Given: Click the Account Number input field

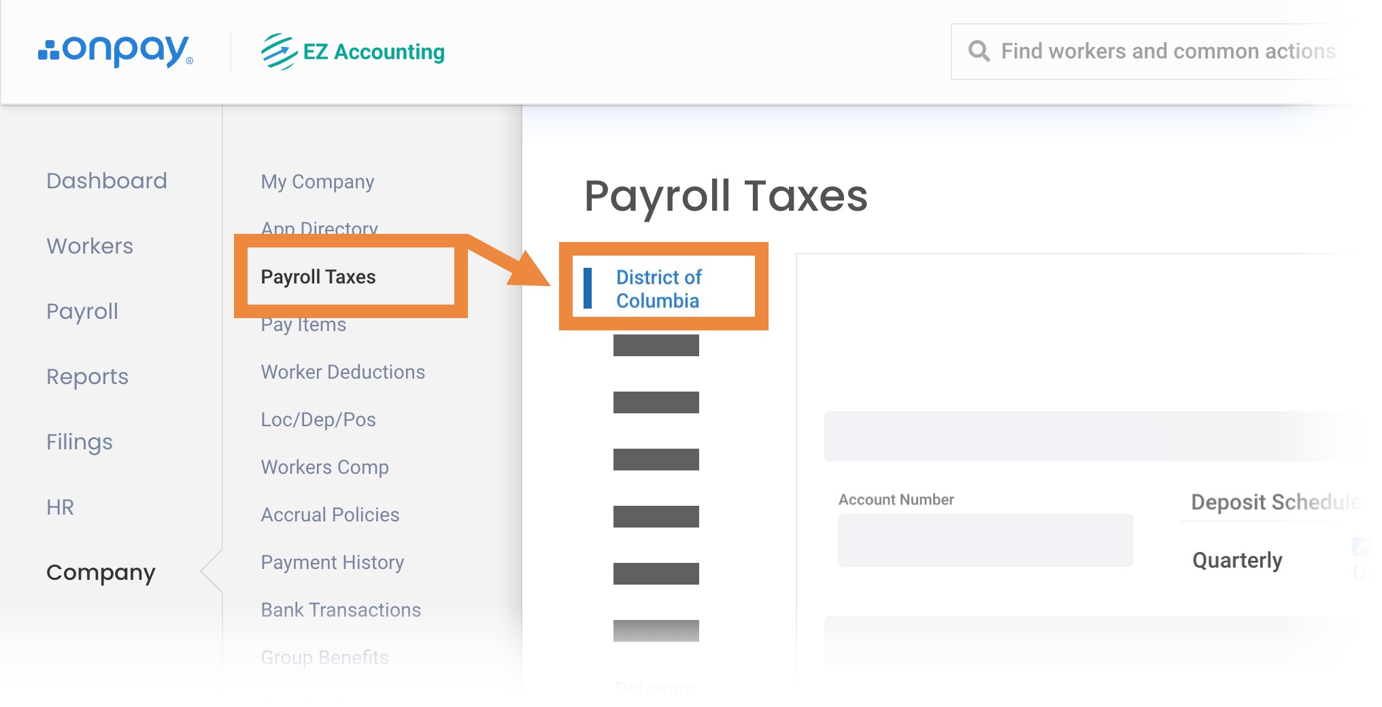Looking at the screenshot, I should [985, 540].
